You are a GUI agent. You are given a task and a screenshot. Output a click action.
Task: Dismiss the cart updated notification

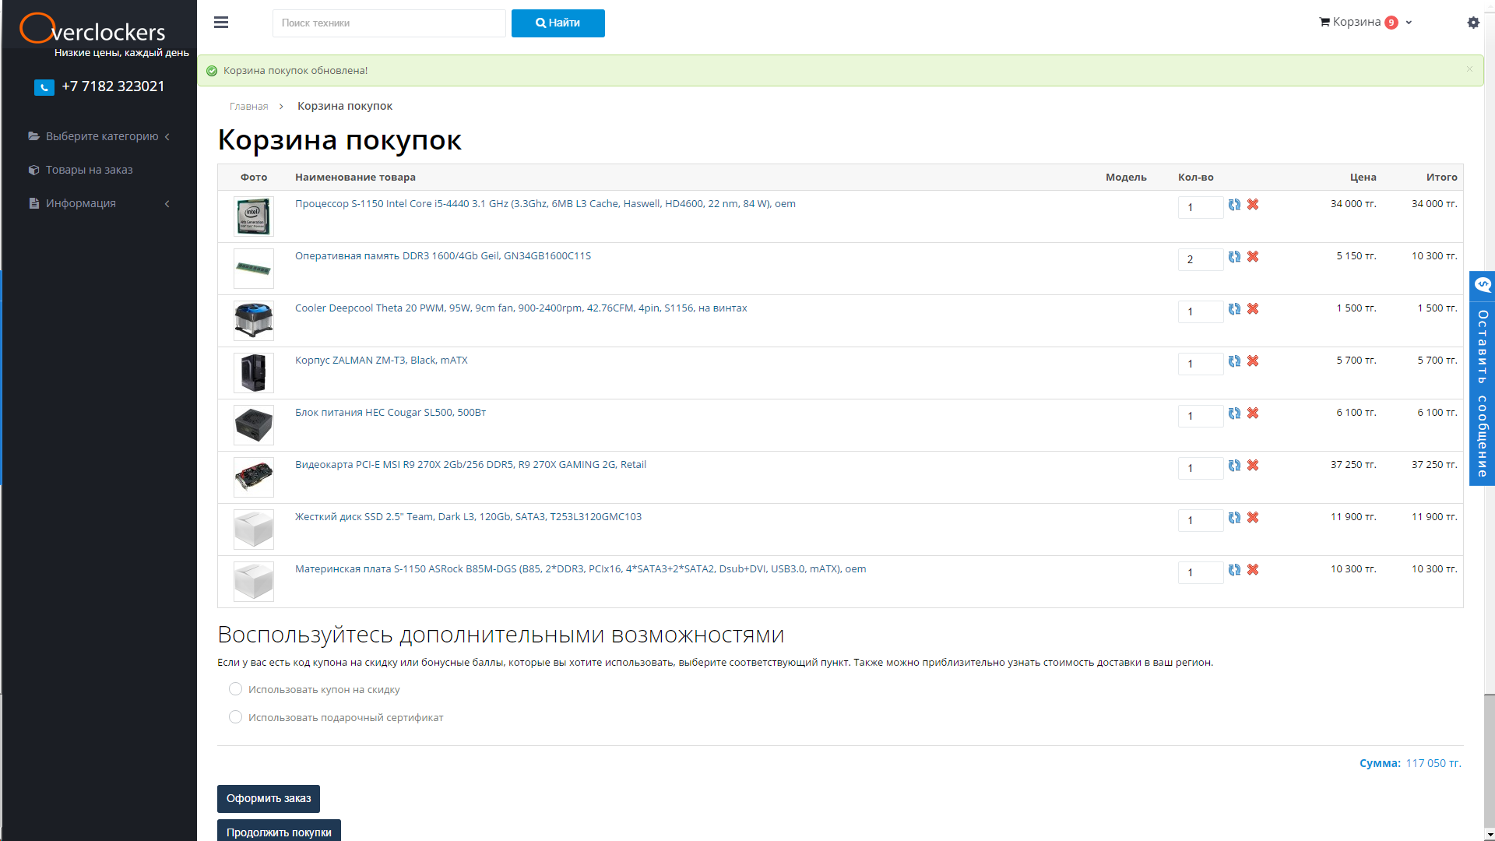click(x=1469, y=69)
